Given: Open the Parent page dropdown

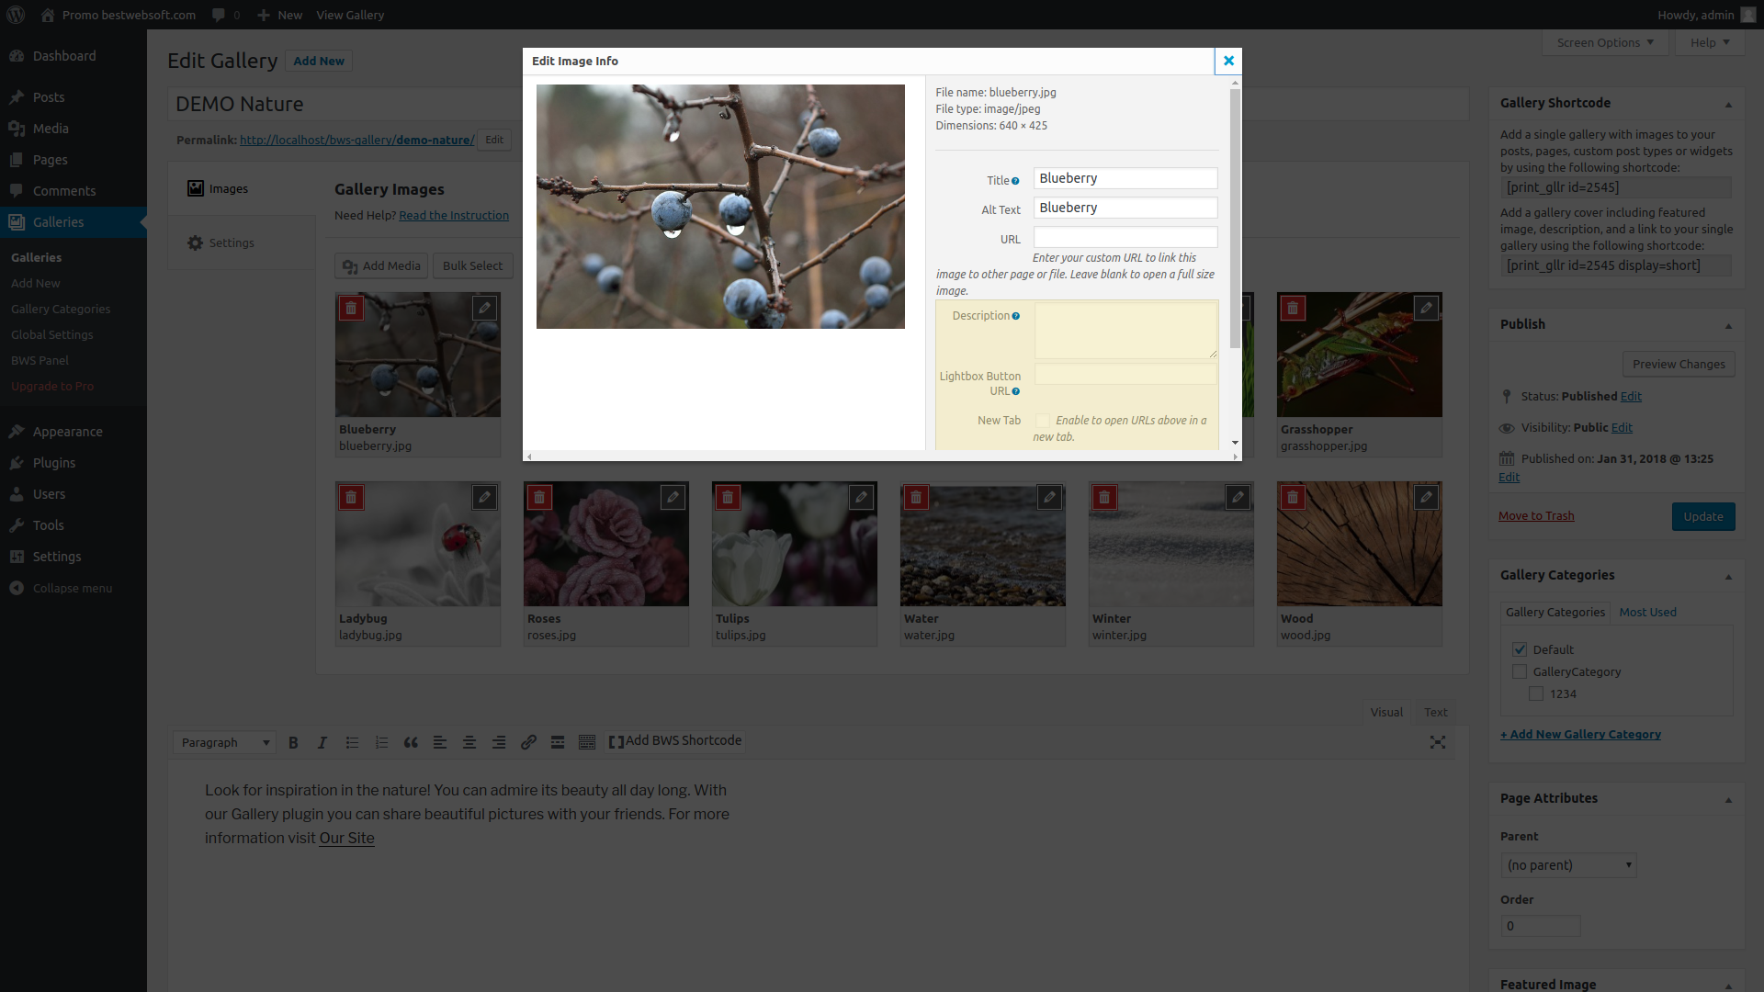Looking at the screenshot, I should point(1568,864).
